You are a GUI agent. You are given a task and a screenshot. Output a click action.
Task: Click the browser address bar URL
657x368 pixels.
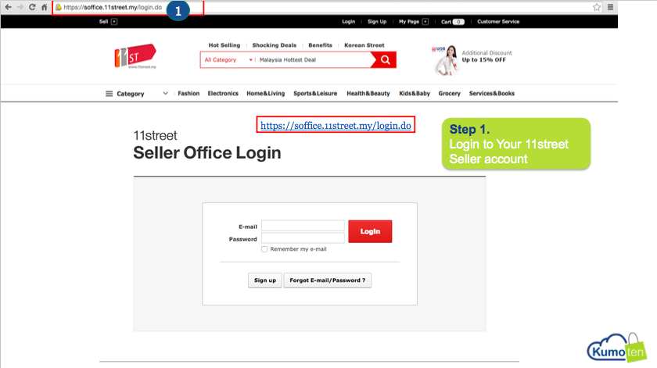coord(113,7)
